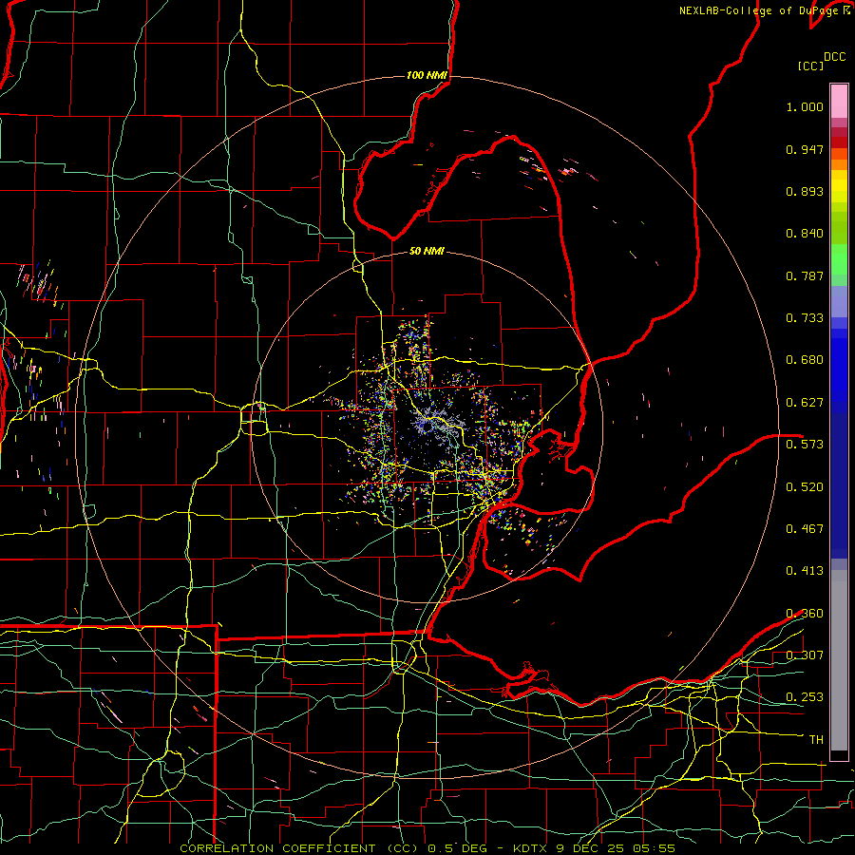Click the 0.733 scale value

(x=805, y=318)
